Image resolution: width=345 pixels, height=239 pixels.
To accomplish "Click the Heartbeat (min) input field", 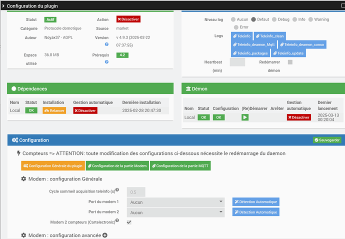I will pos(237,62).
